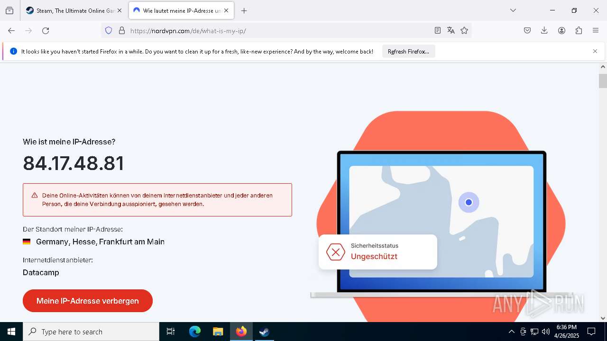
Task: Show hidden system tray icons
Action: click(x=511, y=332)
